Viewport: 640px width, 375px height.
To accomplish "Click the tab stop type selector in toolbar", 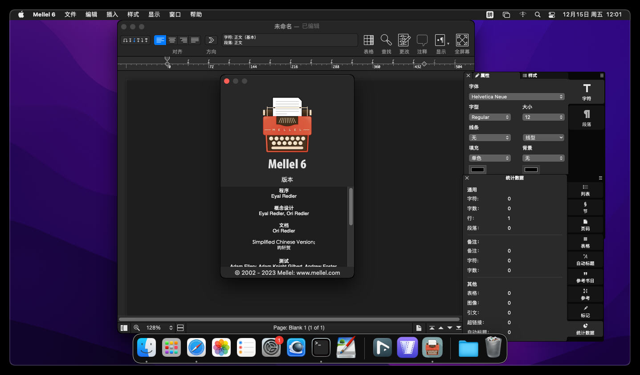I will point(135,40).
